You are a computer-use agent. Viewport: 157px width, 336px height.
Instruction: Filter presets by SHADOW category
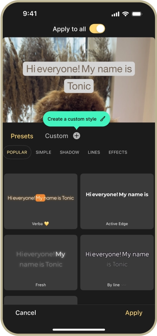pyautogui.click(x=69, y=152)
